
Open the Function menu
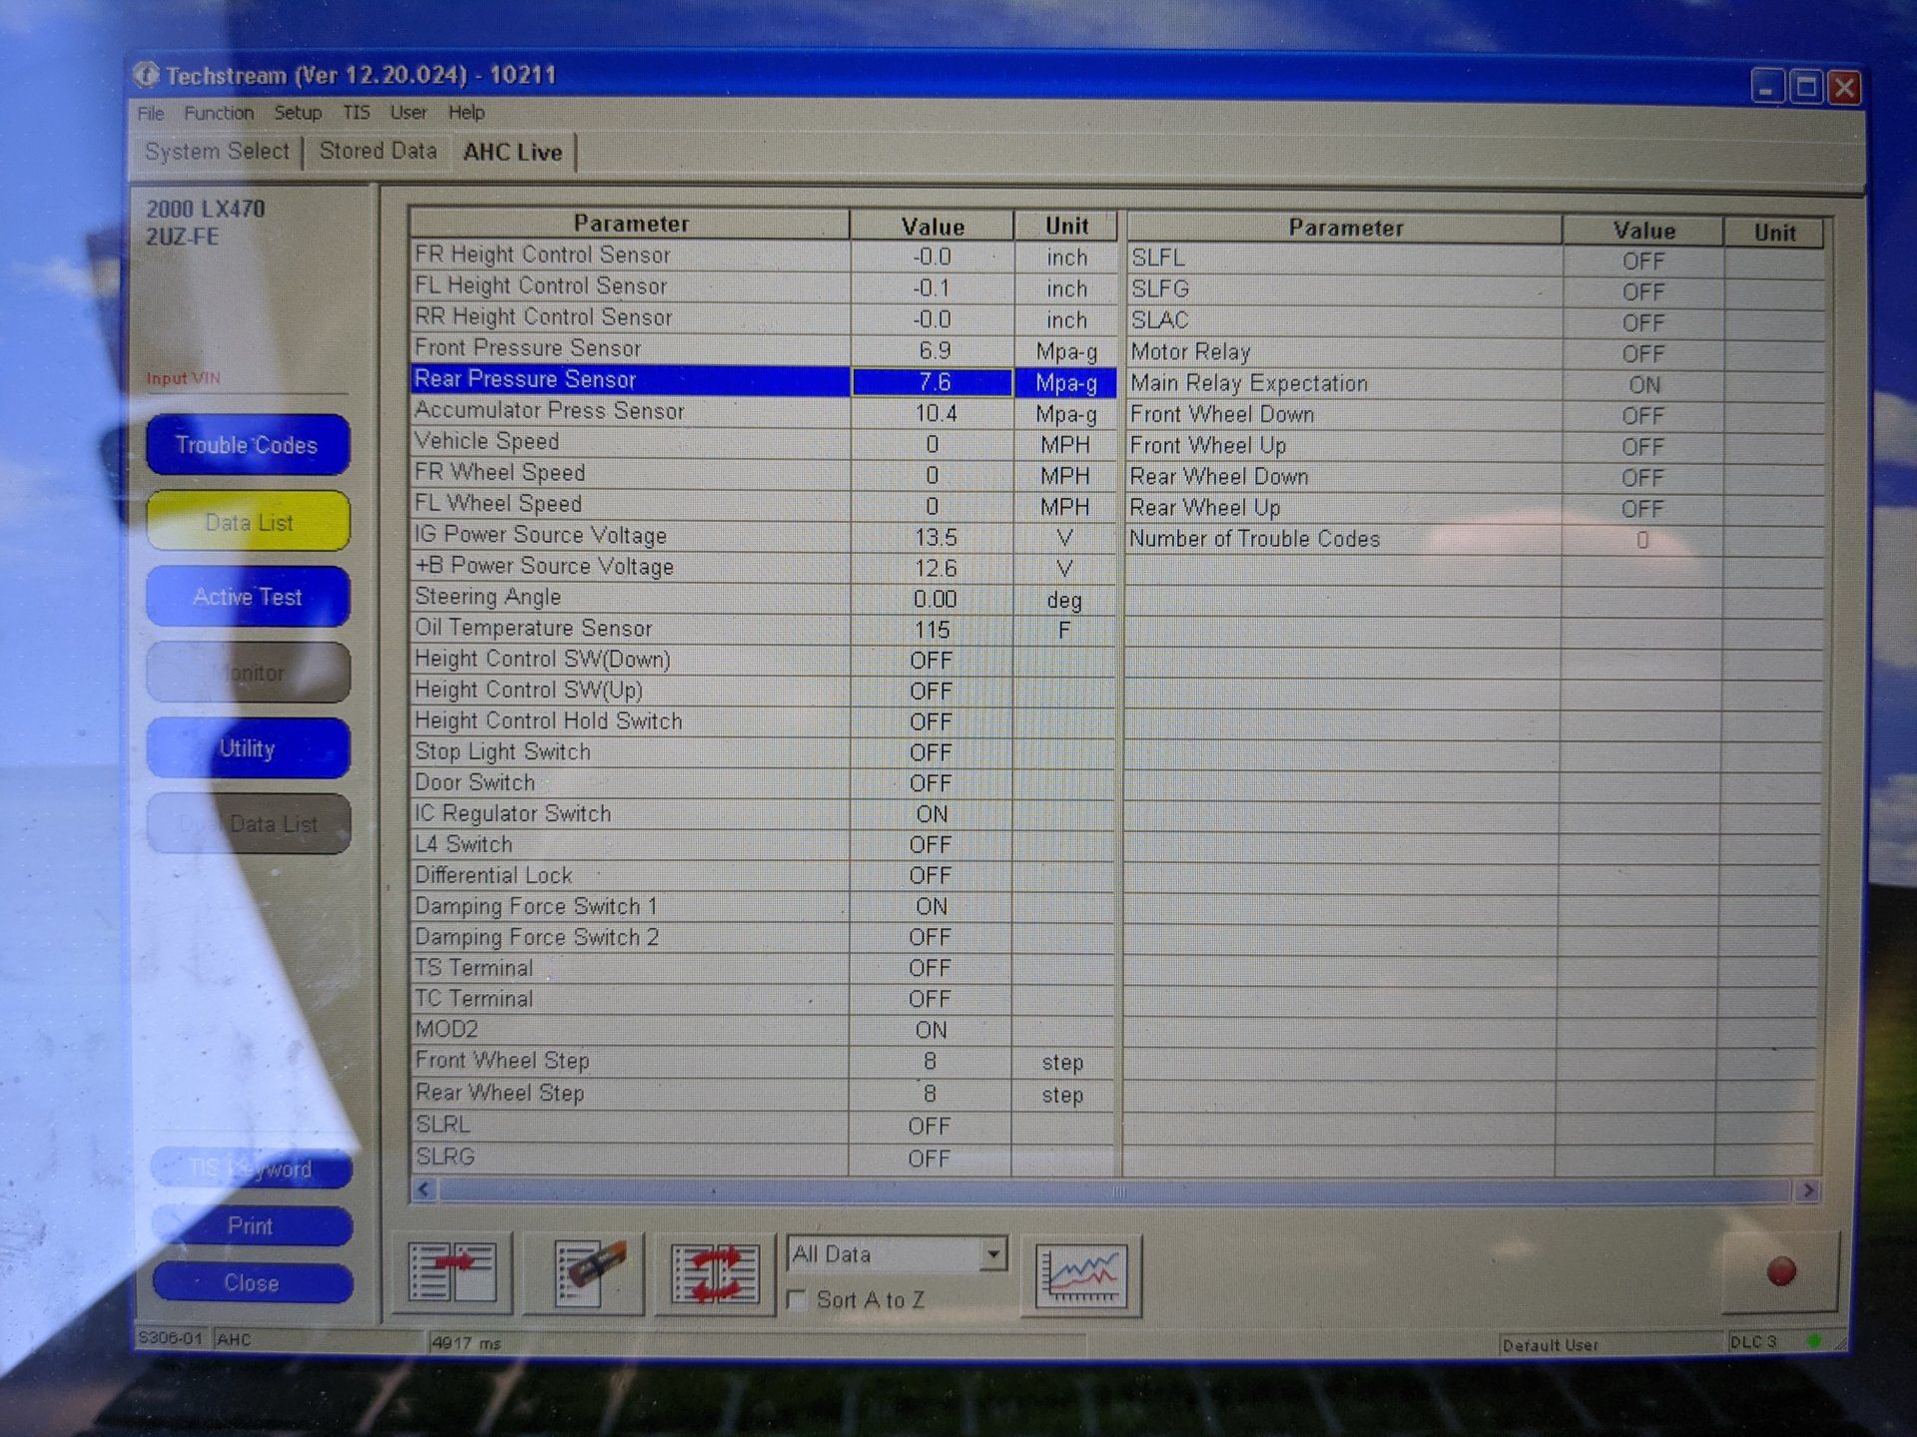click(x=218, y=113)
